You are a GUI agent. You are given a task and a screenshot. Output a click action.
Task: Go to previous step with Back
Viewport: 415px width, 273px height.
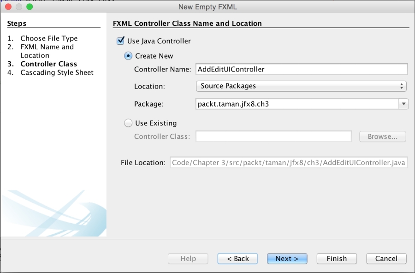(238, 259)
